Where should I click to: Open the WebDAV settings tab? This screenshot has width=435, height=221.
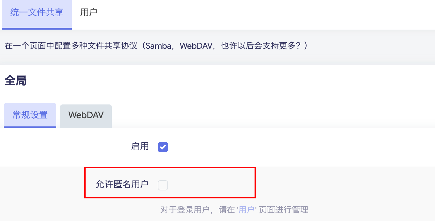[x=86, y=115]
